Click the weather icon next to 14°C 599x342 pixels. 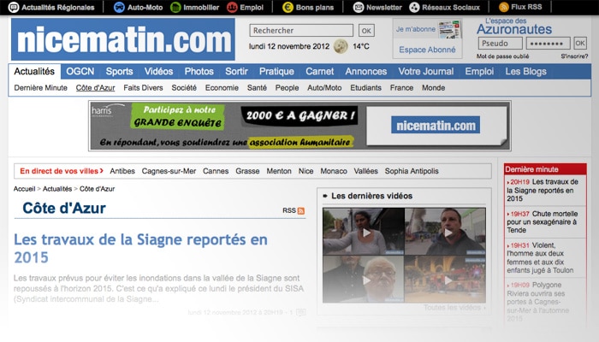pyautogui.click(x=341, y=46)
